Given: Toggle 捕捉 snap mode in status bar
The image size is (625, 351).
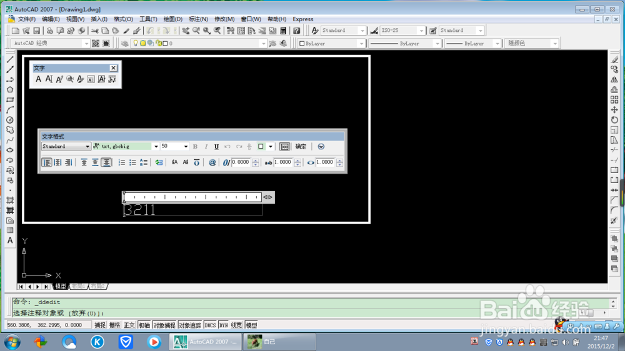Looking at the screenshot, I should [99, 325].
